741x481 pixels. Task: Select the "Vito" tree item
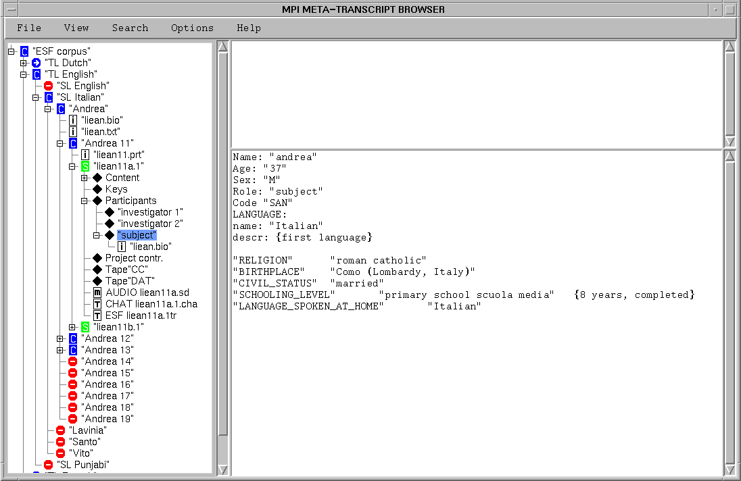pyautogui.click(x=81, y=453)
